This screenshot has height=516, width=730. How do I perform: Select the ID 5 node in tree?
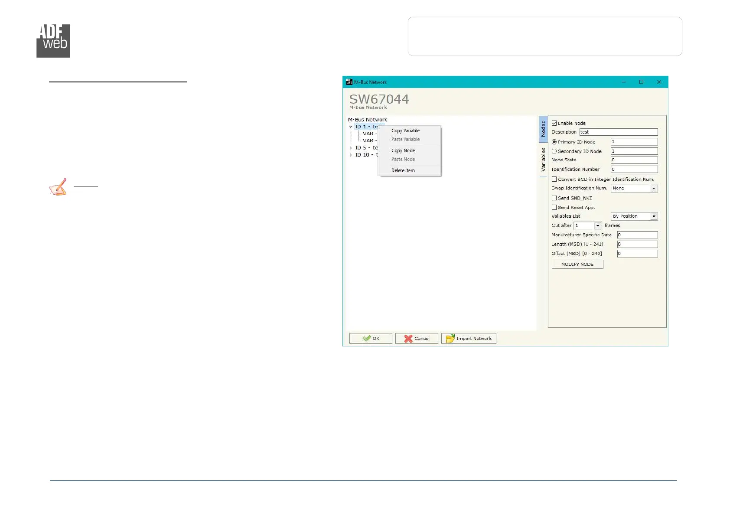click(x=366, y=148)
